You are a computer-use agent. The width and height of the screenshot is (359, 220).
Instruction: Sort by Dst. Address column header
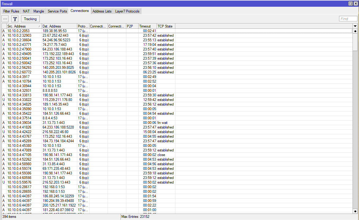point(59,26)
